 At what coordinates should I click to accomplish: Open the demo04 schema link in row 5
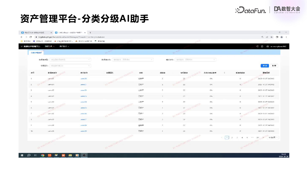[x=83, y=102]
